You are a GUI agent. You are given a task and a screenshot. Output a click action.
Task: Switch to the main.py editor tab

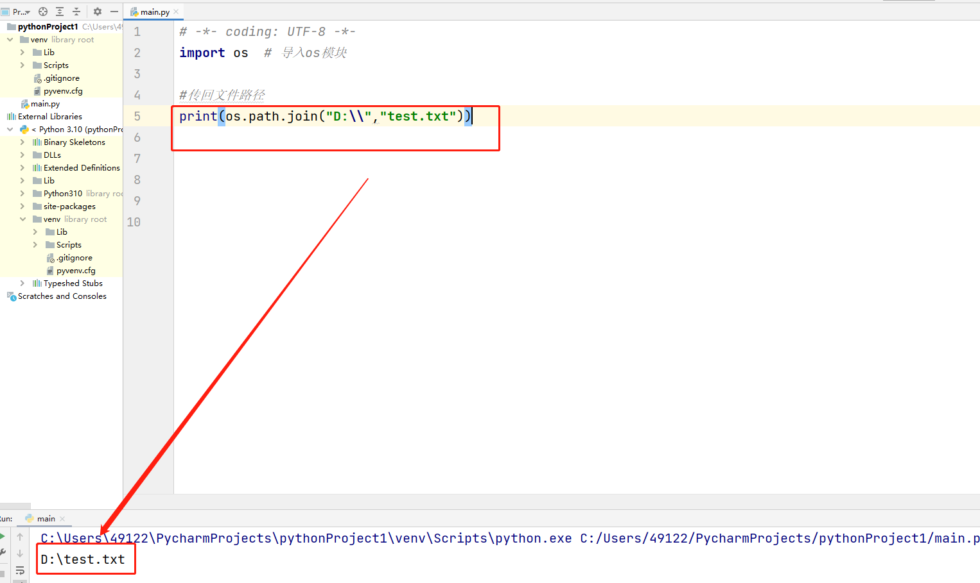point(155,12)
